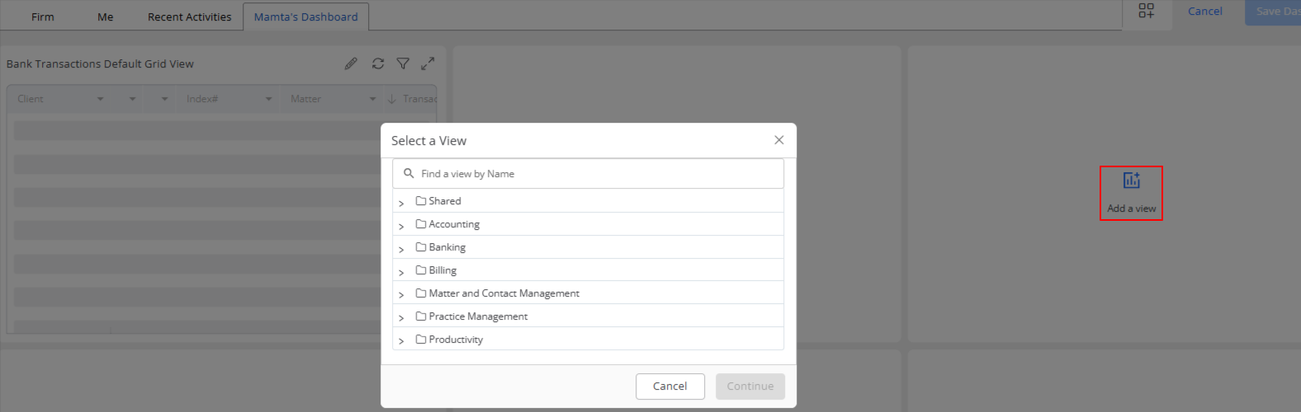The width and height of the screenshot is (1301, 412).
Task: Open the filter icon on Bank Transactions
Action: (x=403, y=63)
